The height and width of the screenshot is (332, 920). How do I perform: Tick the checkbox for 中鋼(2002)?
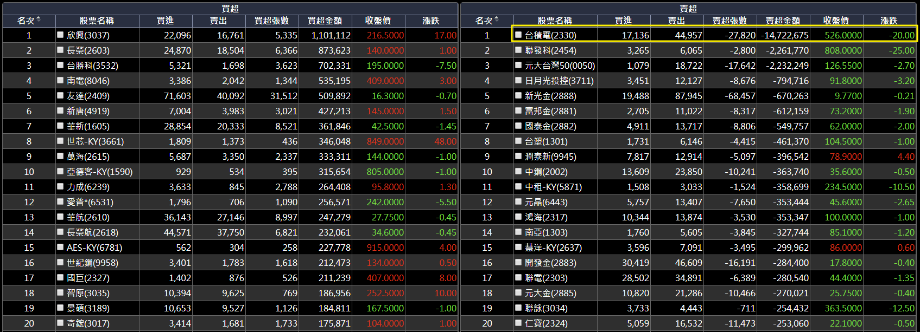pos(518,171)
